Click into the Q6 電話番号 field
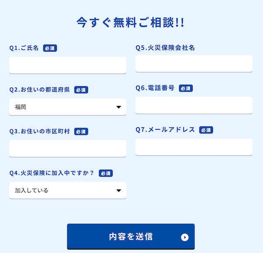 [x=194, y=105]
